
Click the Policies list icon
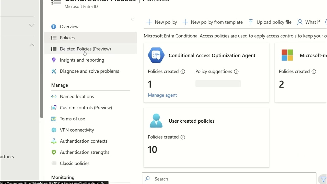[x=54, y=38]
